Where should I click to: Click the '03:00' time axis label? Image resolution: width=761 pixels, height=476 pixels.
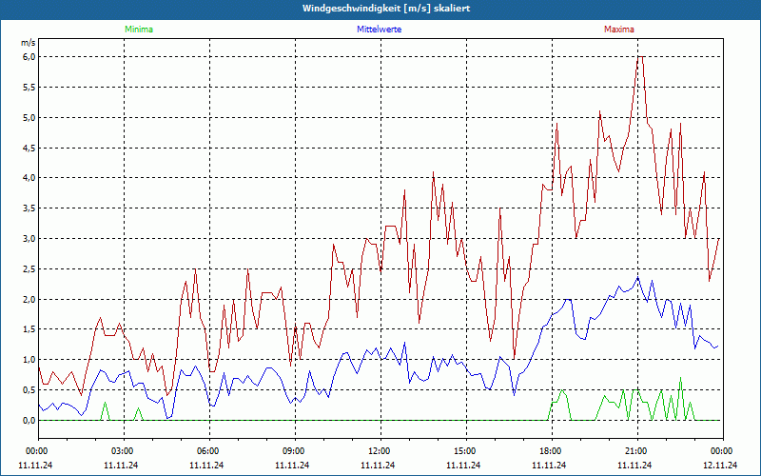[124, 451]
